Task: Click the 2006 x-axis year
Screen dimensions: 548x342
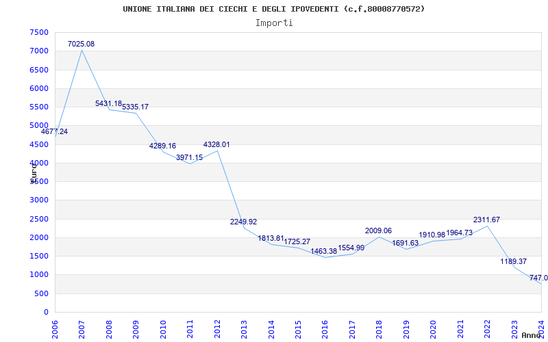Action: pos(55,329)
